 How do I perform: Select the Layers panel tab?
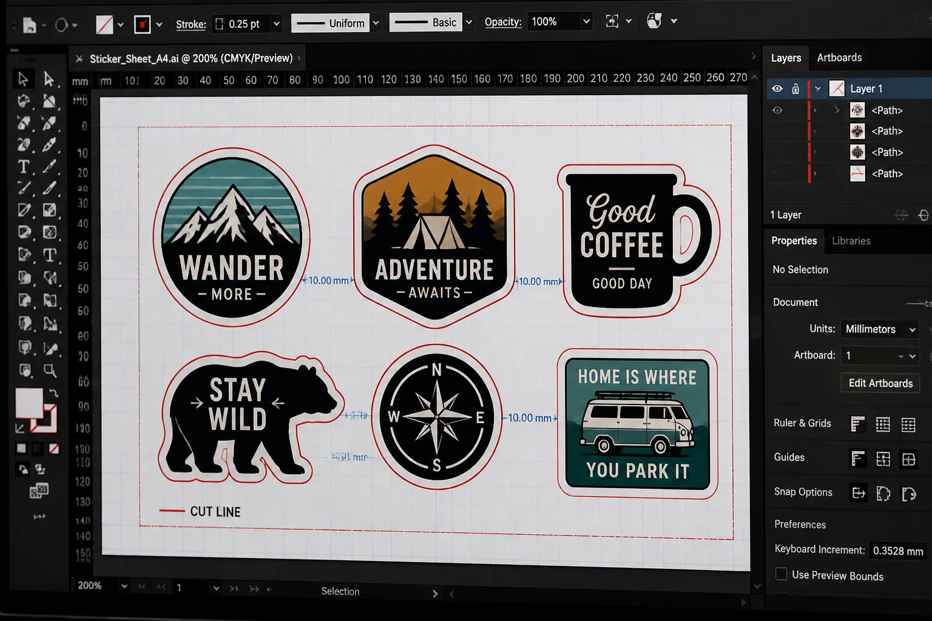786,58
